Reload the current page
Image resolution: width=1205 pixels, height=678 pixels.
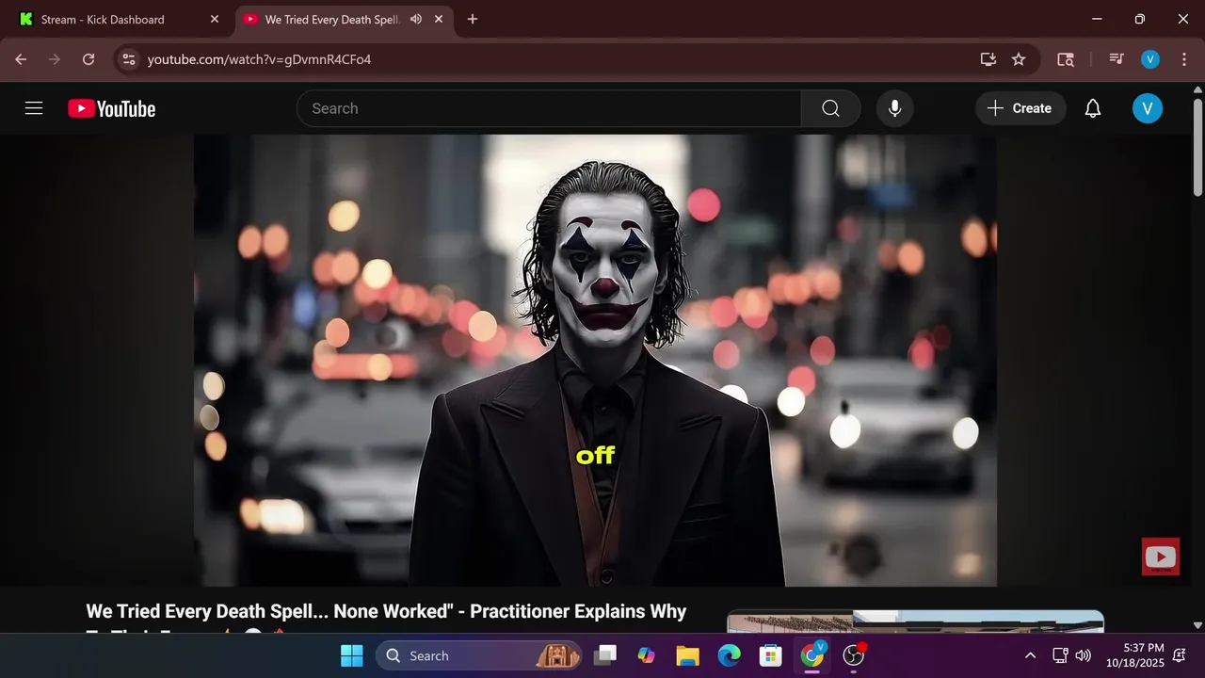tap(88, 59)
